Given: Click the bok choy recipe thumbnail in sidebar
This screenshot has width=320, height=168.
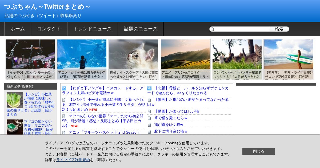Looking at the screenshot, I should coord(15,100).
